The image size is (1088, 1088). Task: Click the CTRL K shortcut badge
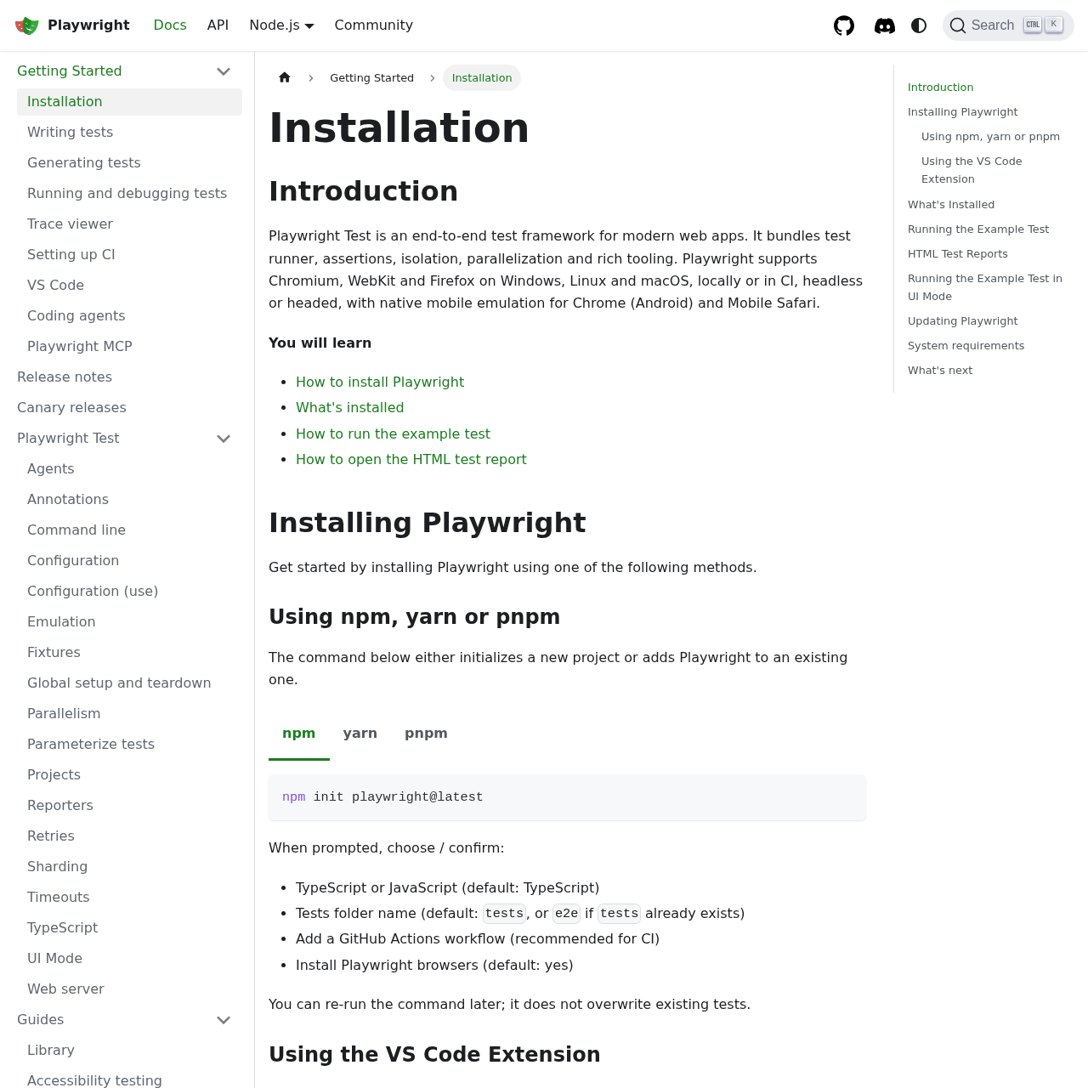pos(1040,24)
